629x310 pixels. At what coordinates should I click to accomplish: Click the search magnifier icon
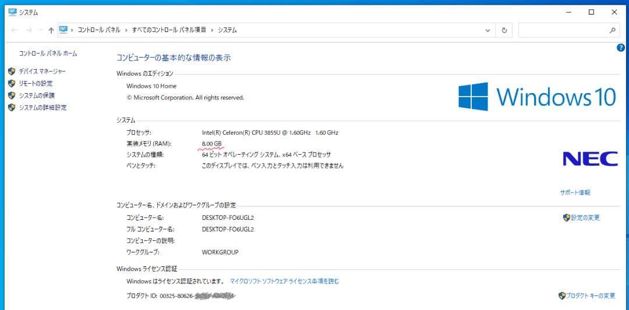[613, 30]
